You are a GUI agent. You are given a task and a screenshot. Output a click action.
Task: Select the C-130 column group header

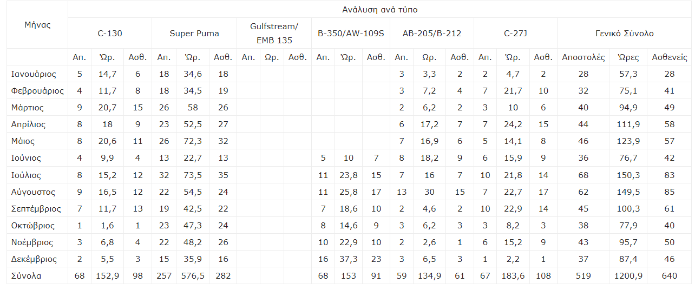[110, 34]
